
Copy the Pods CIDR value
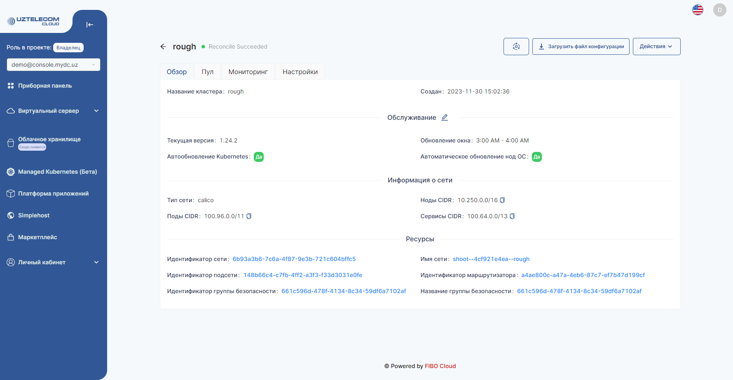tap(249, 216)
